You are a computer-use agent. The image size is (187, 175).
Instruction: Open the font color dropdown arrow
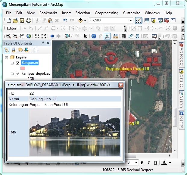coord(170,163)
